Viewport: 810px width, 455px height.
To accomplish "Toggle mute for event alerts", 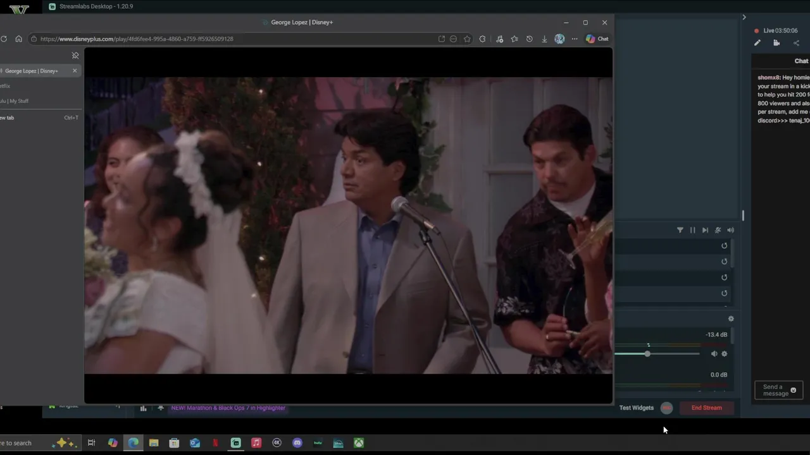I will click(718, 230).
